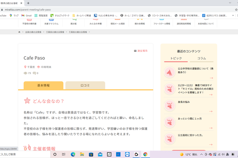Open the やよいの青色申告 bookmark
The image size is (238, 158).
105,15
